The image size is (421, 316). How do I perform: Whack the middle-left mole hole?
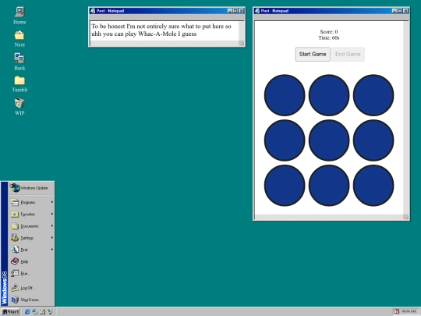[285, 140]
